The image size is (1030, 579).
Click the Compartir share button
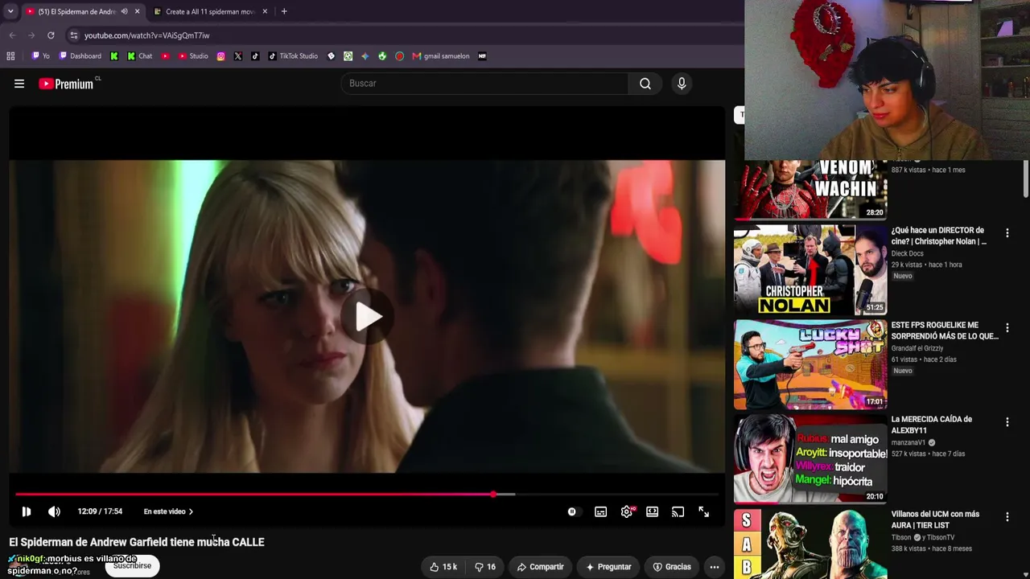(x=541, y=567)
